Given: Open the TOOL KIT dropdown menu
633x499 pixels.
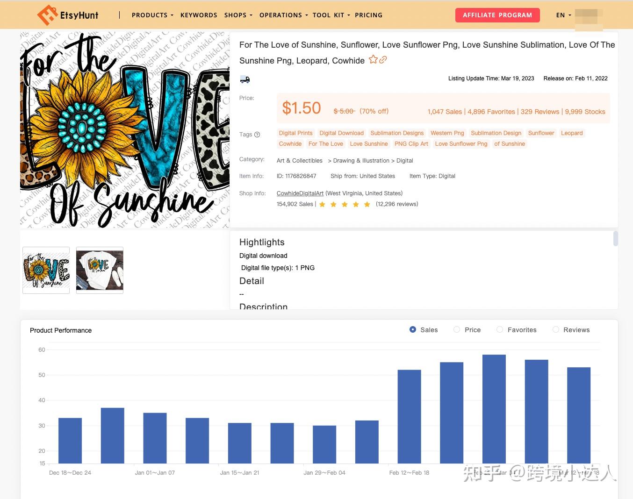Looking at the screenshot, I should coord(331,15).
